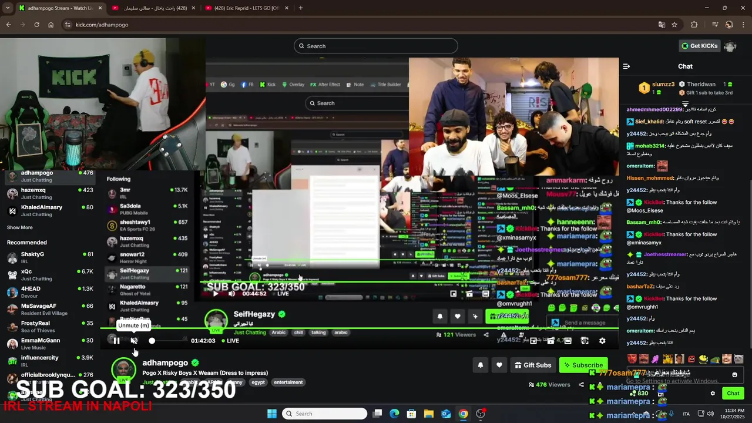Open Google Chrome taskbar icon
This screenshot has width=752, height=423.
click(463, 414)
